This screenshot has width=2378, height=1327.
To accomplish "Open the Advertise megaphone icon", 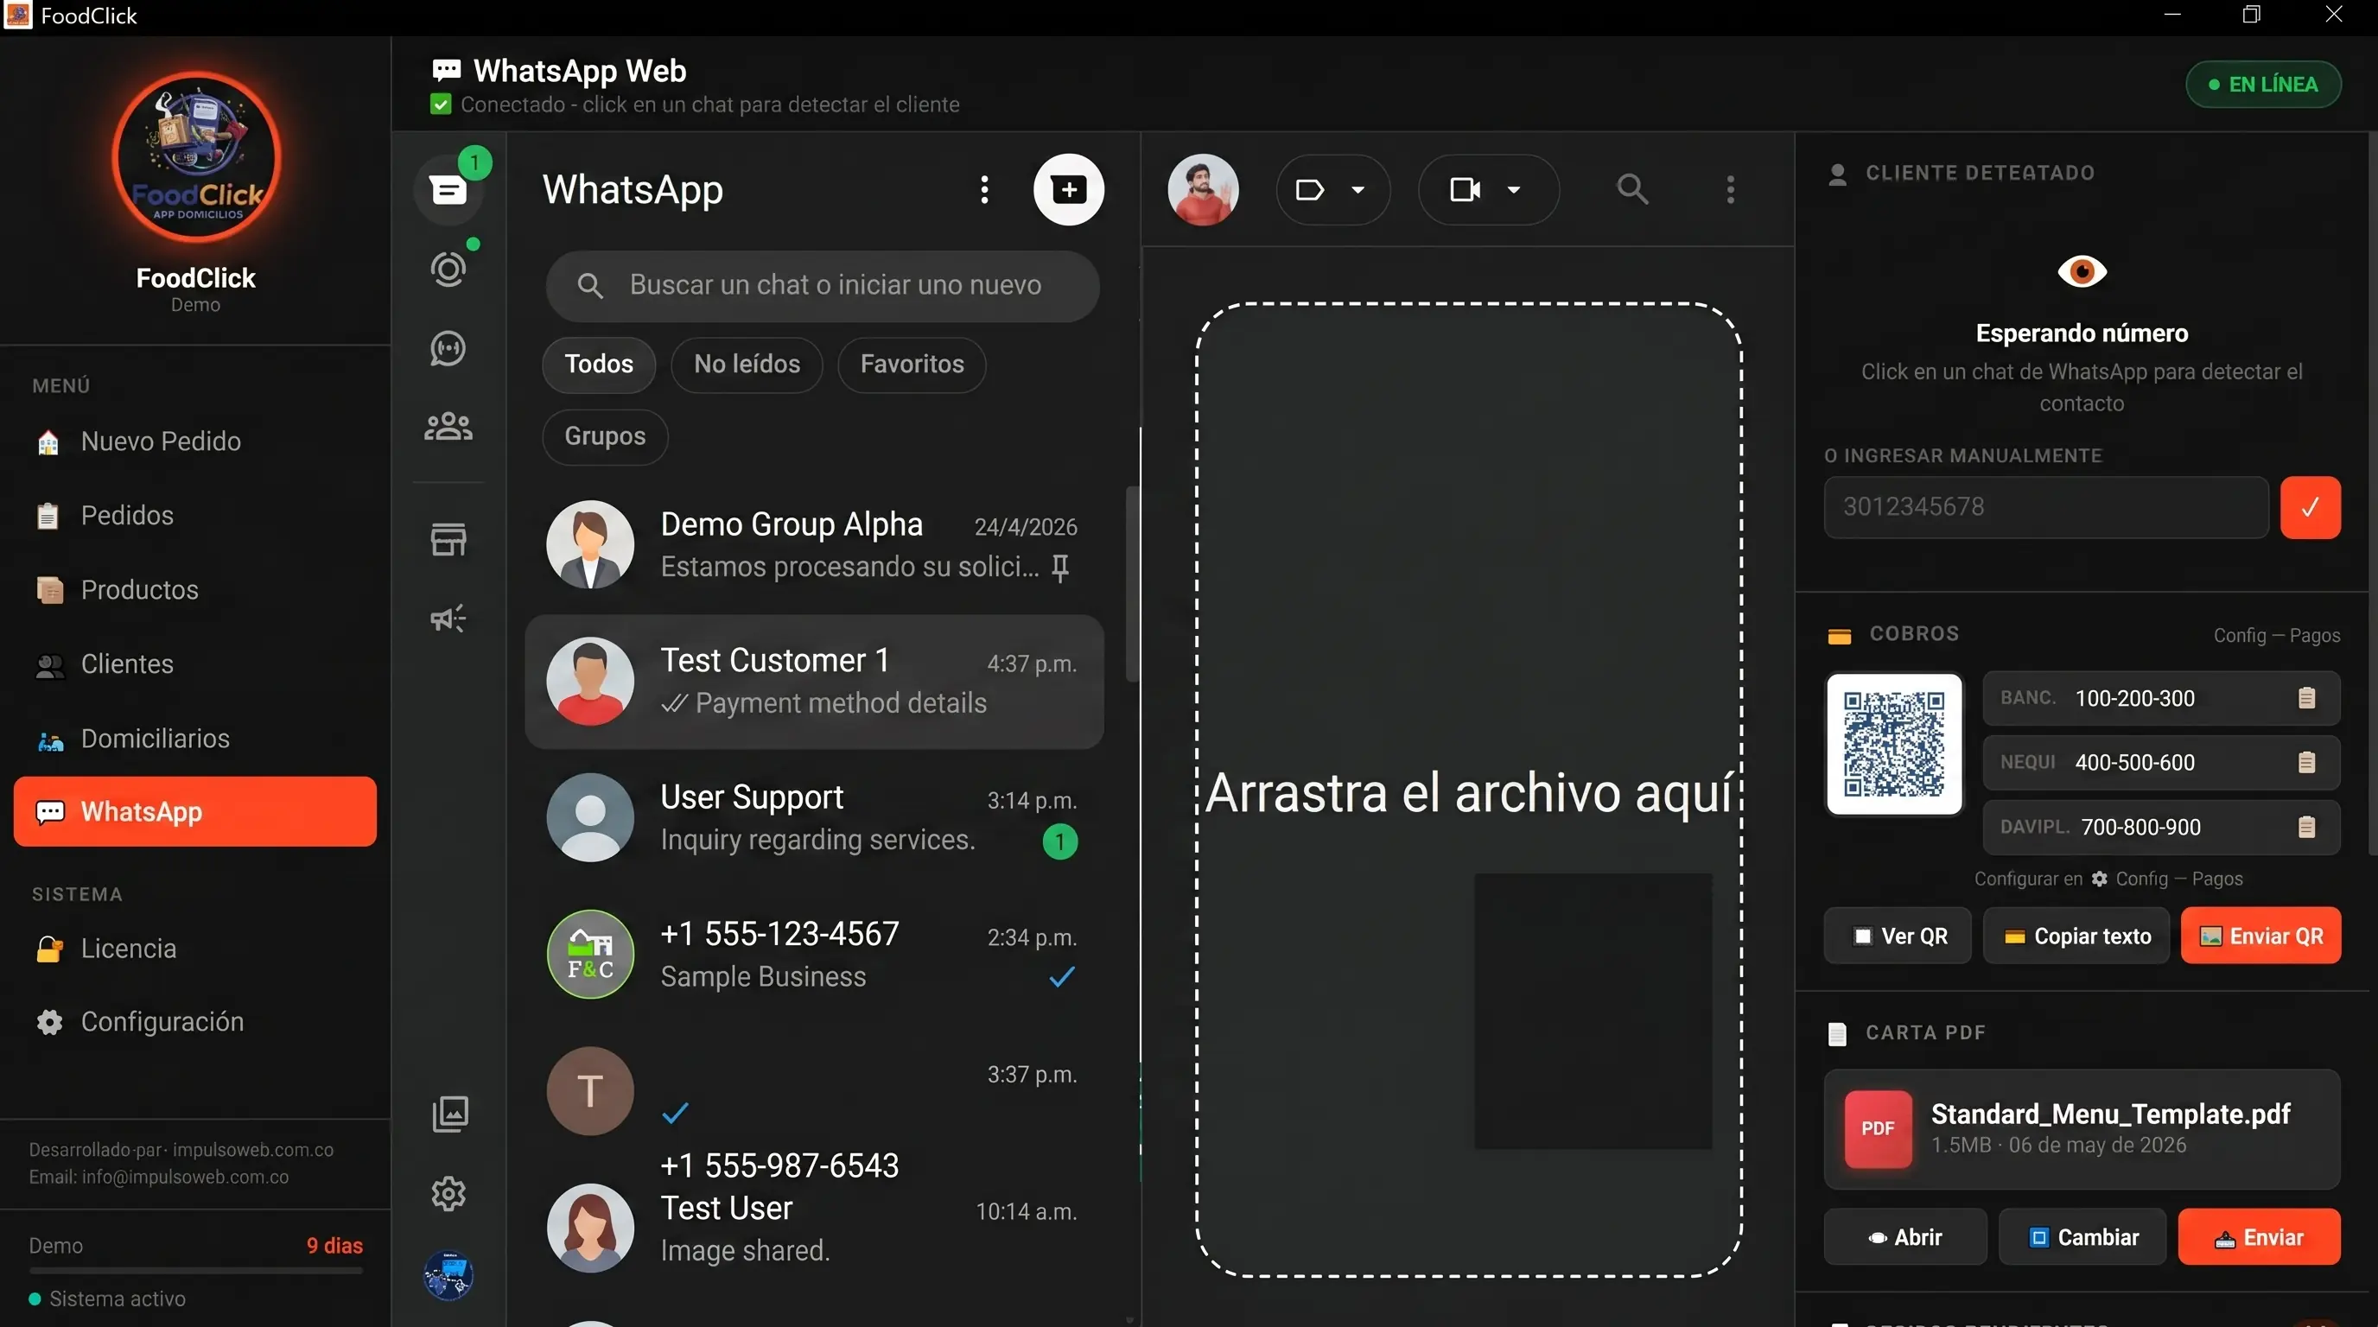I will [448, 618].
